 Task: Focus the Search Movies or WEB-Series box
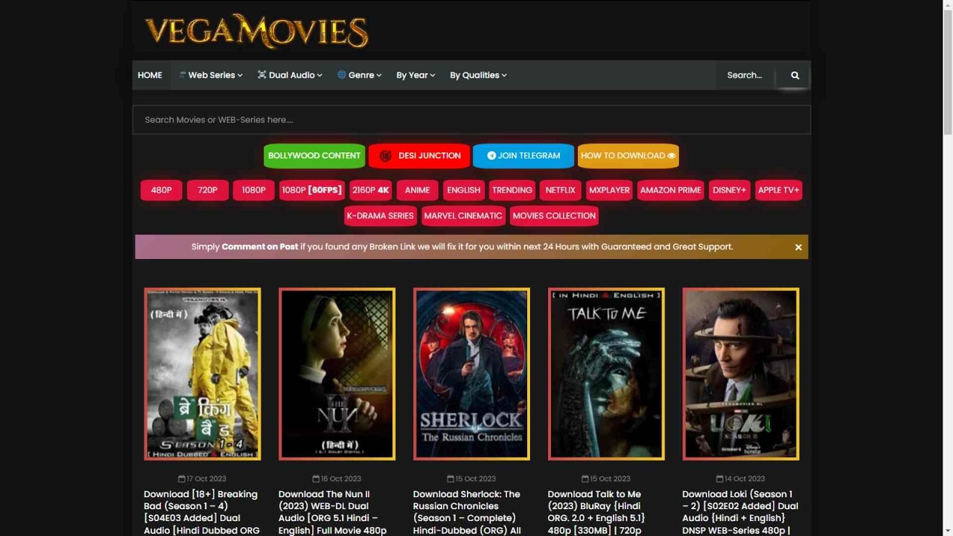[471, 120]
